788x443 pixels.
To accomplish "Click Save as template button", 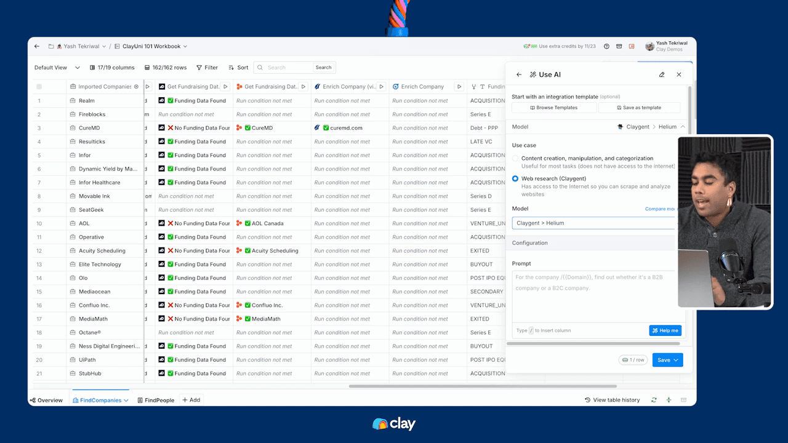I will pos(639,108).
